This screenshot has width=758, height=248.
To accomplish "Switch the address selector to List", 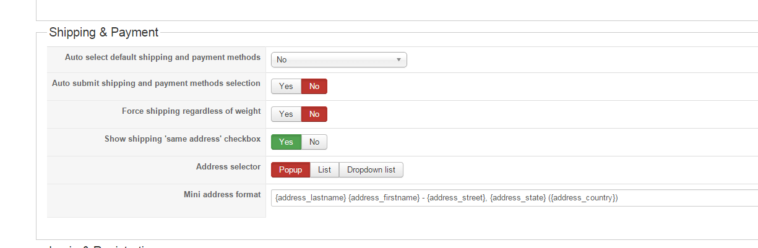I will coord(324,170).
